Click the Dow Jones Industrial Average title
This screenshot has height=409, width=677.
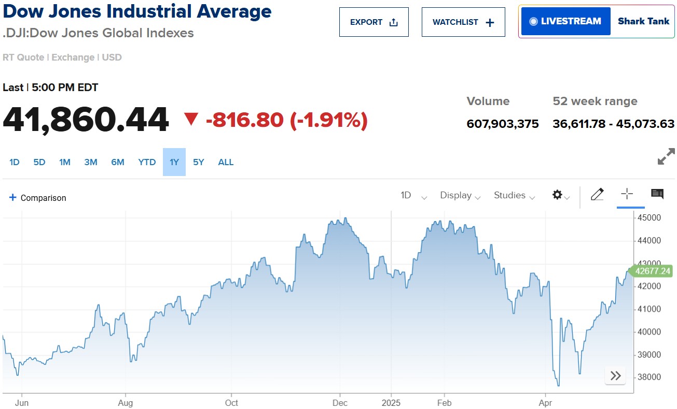(x=137, y=11)
